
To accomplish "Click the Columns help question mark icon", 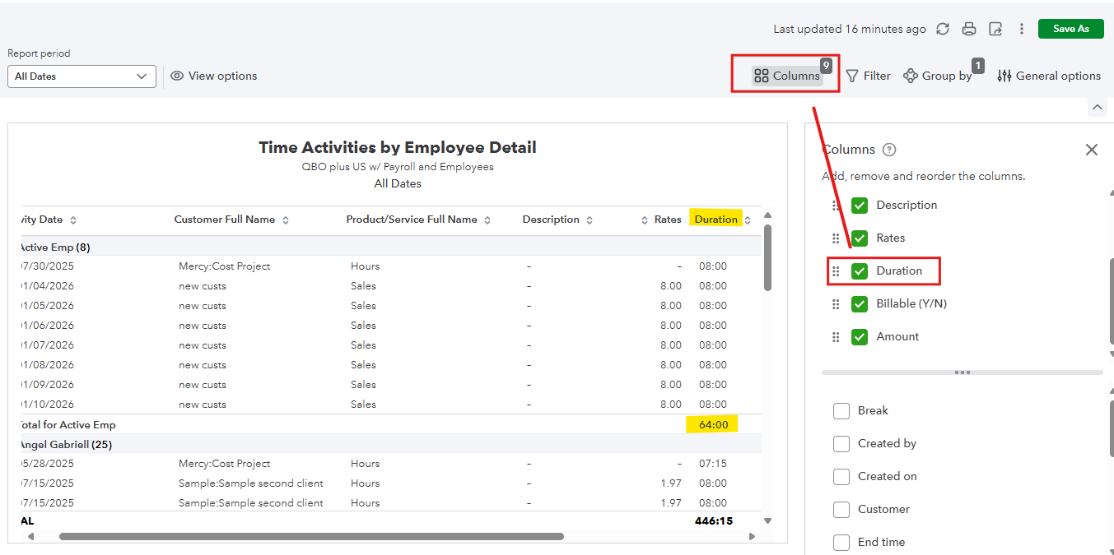I will point(889,150).
